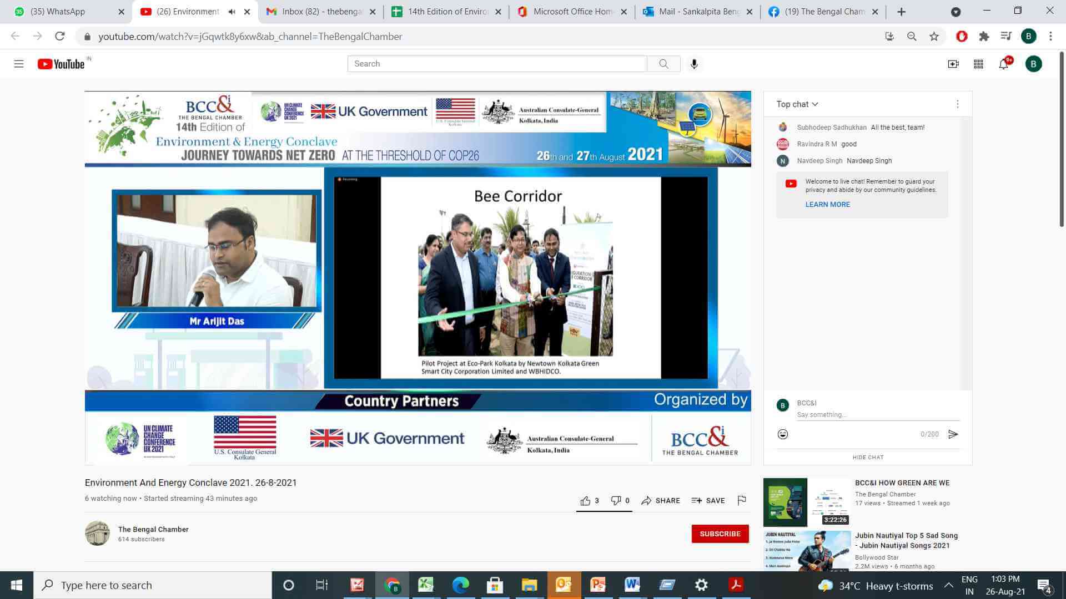Open Chrome zoom magnifier in address bar

[x=912, y=37]
